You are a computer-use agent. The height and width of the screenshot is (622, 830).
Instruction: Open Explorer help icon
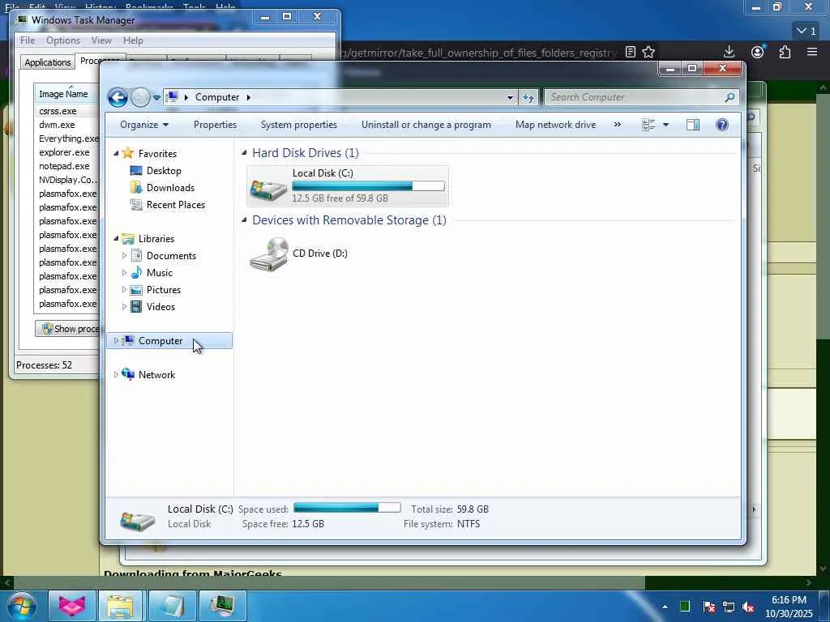pyautogui.click(x=722, y=125)
